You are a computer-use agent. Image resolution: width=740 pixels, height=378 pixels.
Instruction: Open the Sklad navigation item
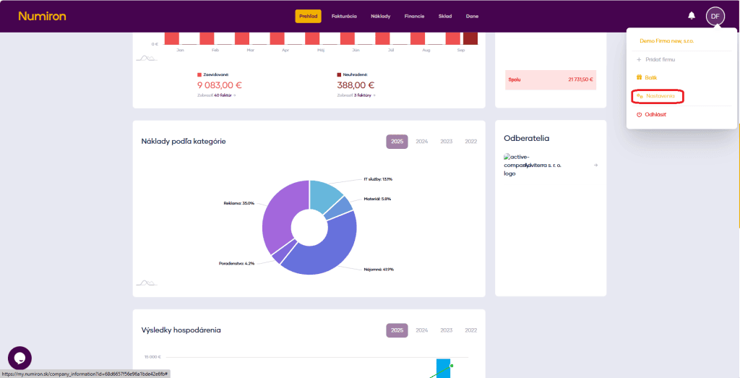click(445, 16)
